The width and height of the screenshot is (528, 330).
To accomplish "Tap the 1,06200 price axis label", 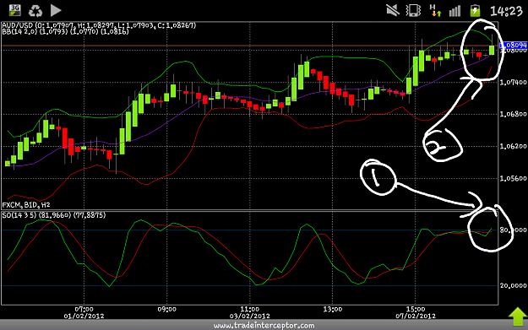I will [x=513, y=146].
